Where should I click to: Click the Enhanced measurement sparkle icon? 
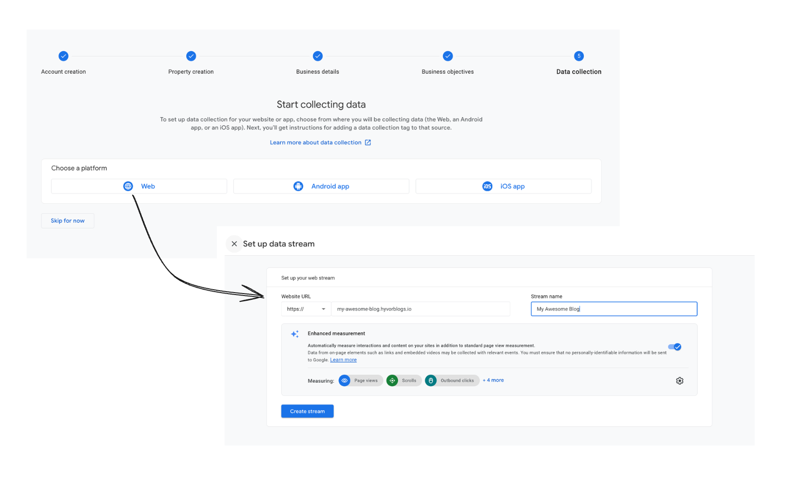click(x=294, y=334)
